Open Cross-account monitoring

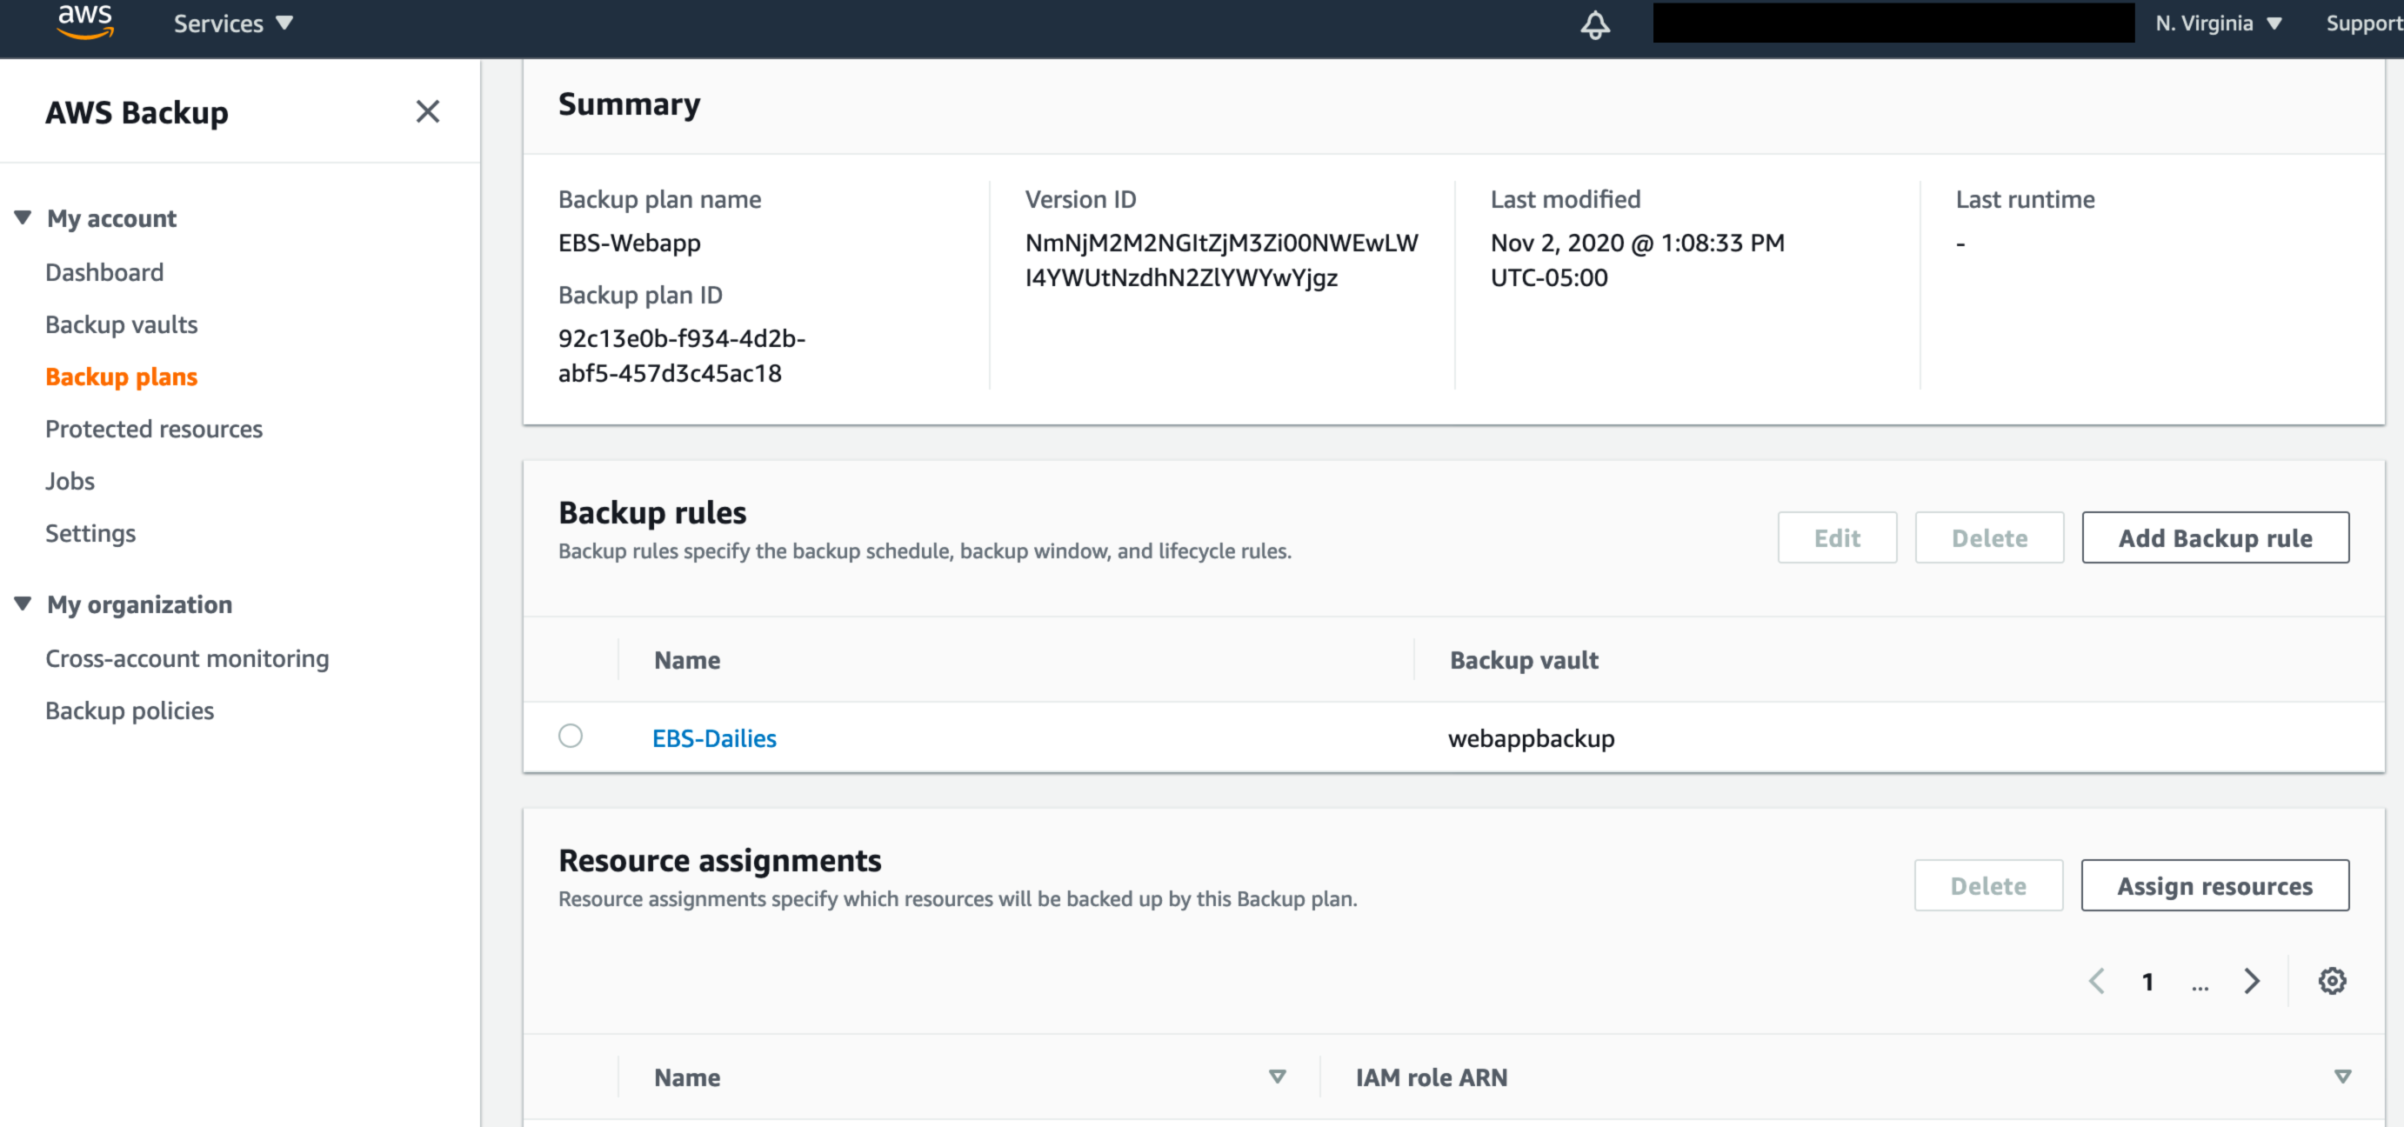(x=187, y=658)
